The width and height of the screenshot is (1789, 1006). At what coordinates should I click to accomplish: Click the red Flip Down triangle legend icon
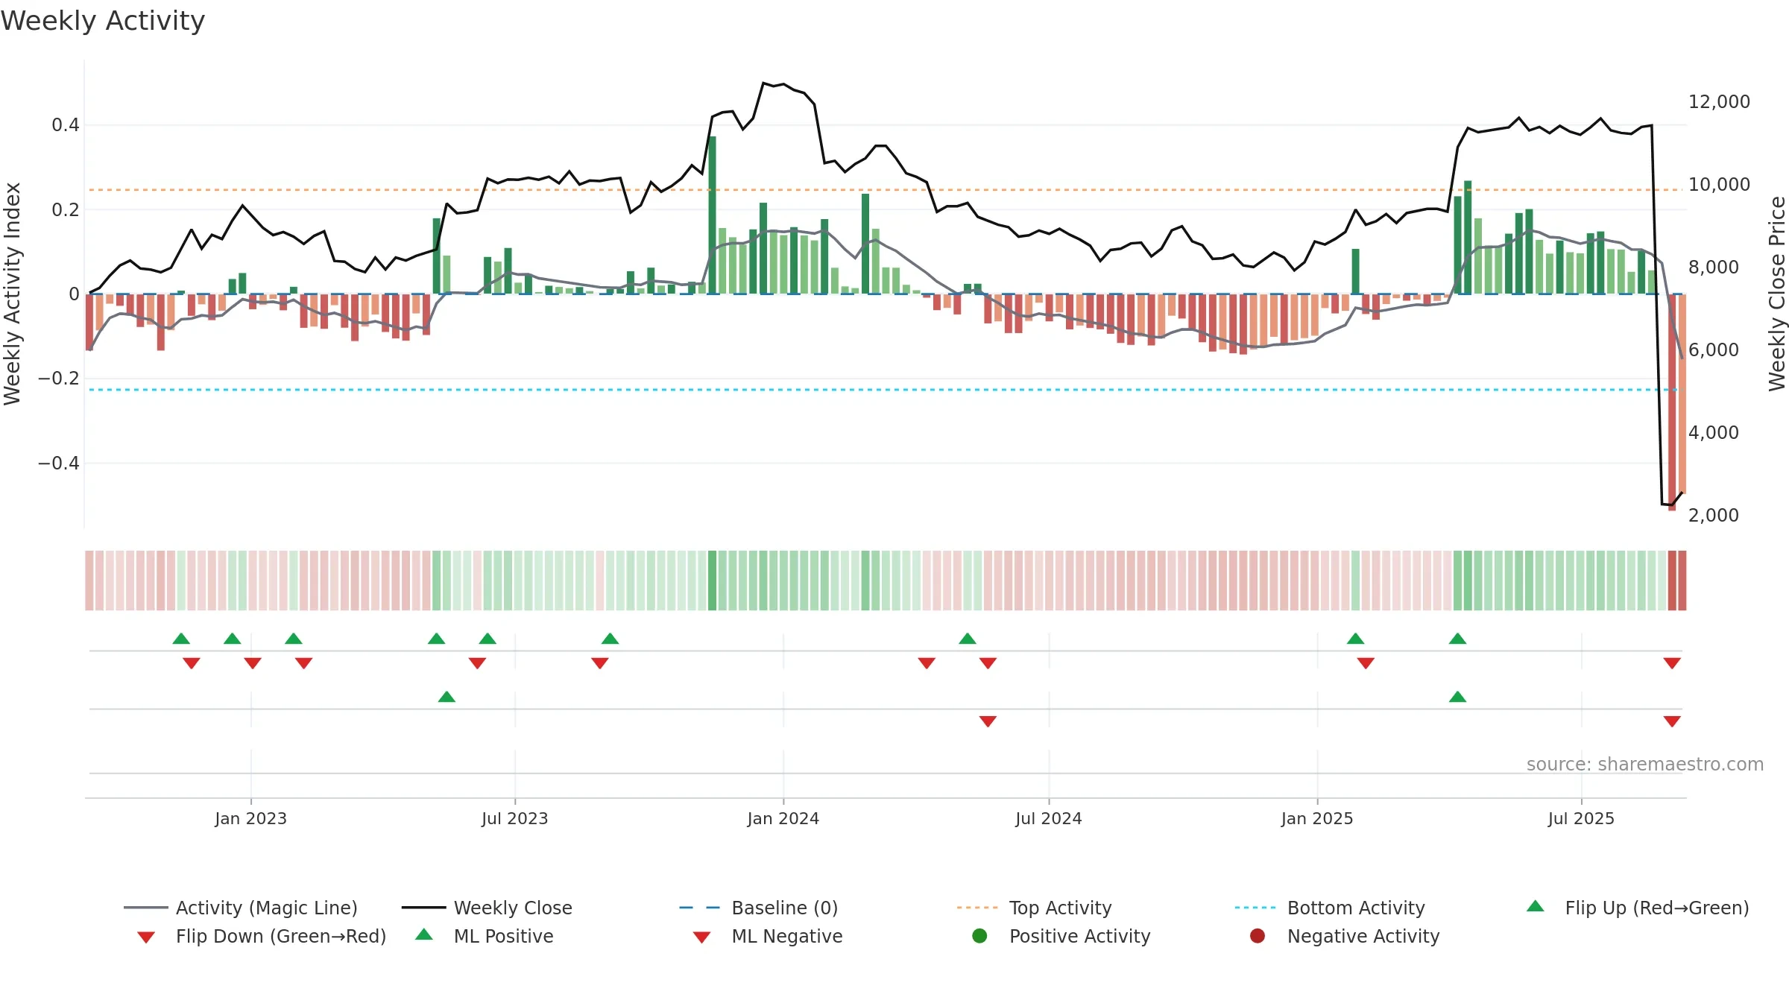point(146,937)
